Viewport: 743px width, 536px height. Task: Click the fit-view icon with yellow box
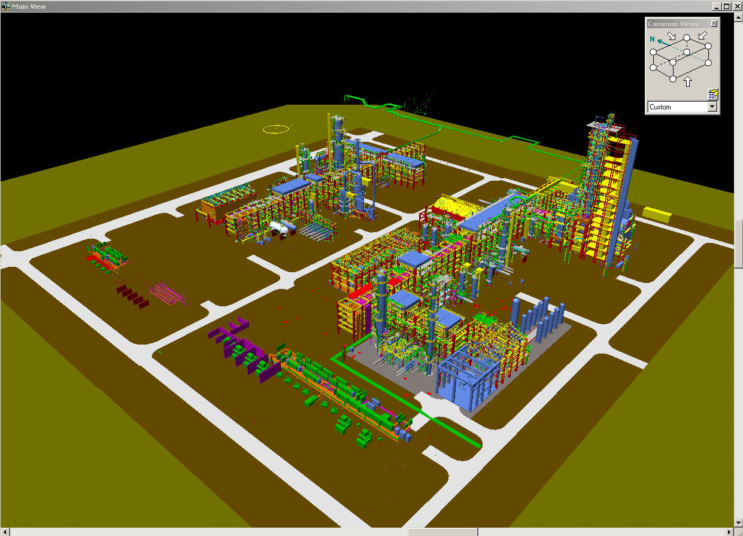click(x=712, y=94)
